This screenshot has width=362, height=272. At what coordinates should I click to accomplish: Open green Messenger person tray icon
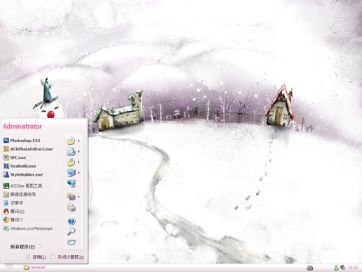(336, 268)
